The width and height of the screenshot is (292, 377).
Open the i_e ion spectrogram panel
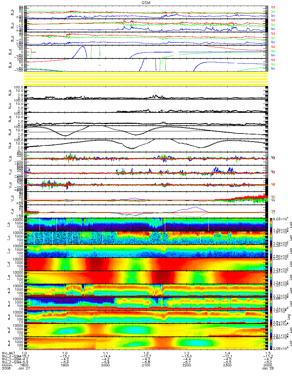(146, 277)
